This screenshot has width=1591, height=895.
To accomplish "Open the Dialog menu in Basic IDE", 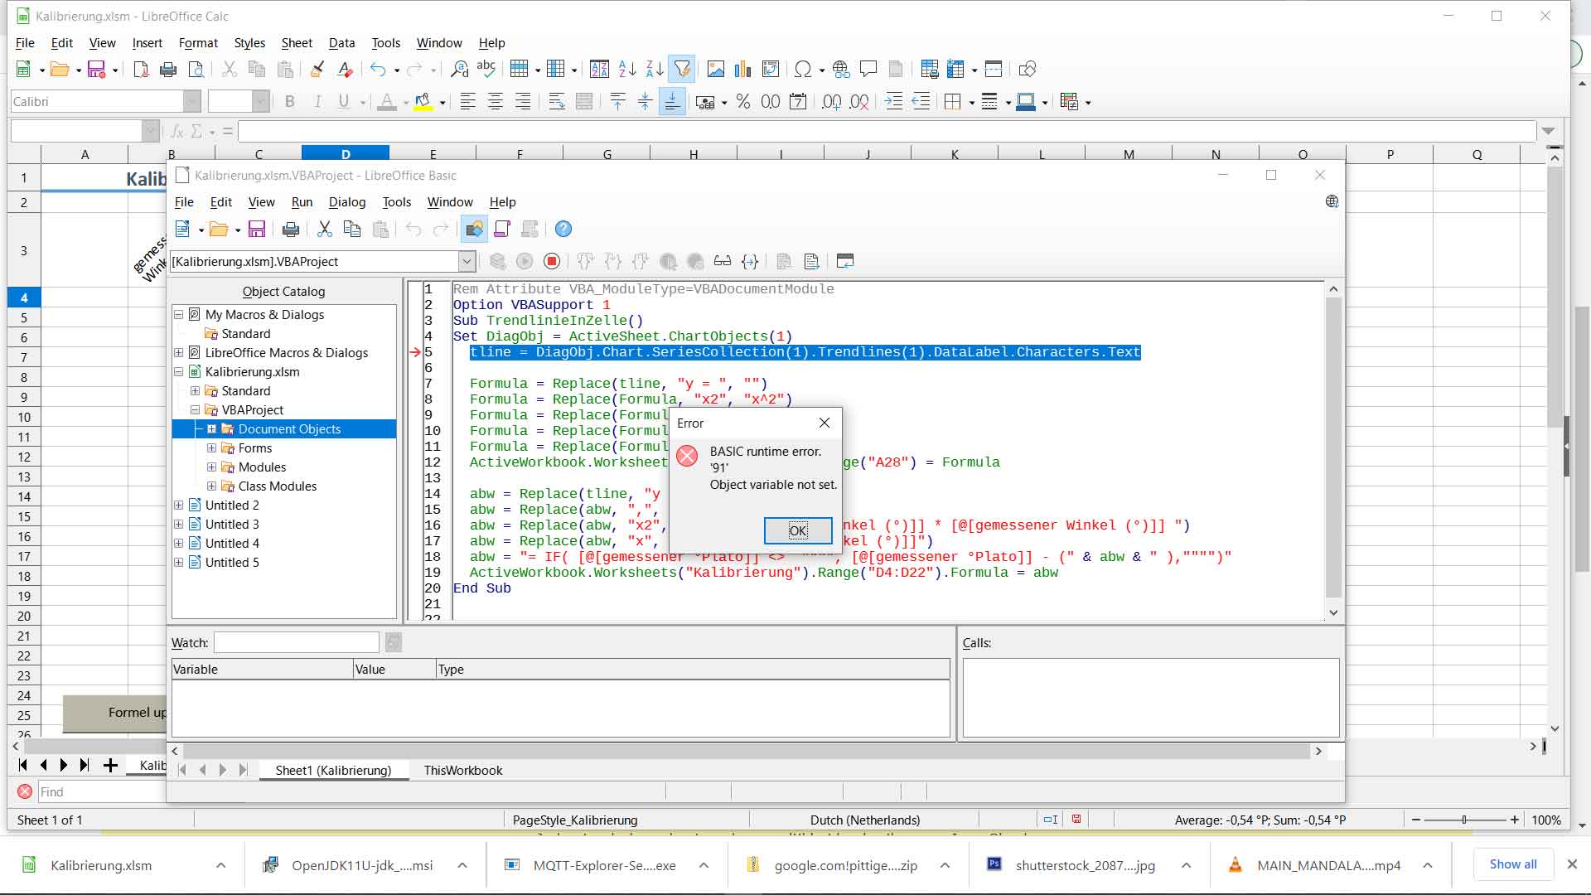I will (346, 202).
